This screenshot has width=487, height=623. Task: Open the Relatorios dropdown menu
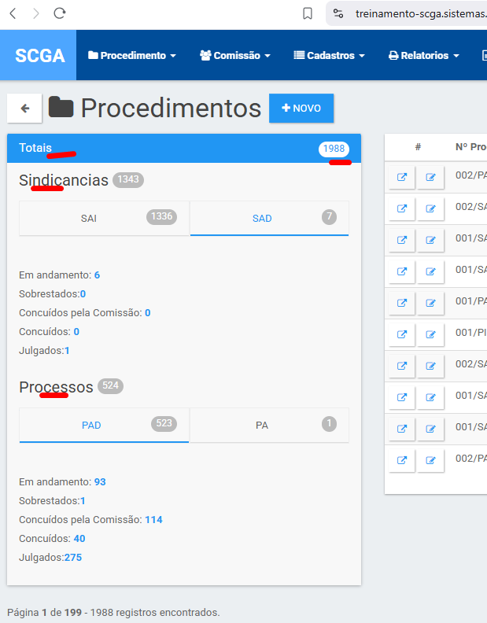click(x=423, y=56)
